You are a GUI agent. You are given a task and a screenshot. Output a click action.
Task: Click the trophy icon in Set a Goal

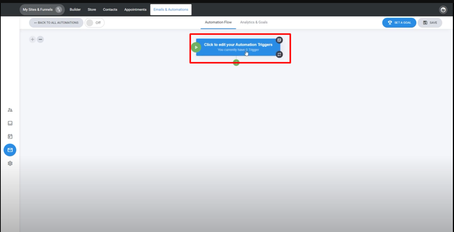click(x=390, y=23)
